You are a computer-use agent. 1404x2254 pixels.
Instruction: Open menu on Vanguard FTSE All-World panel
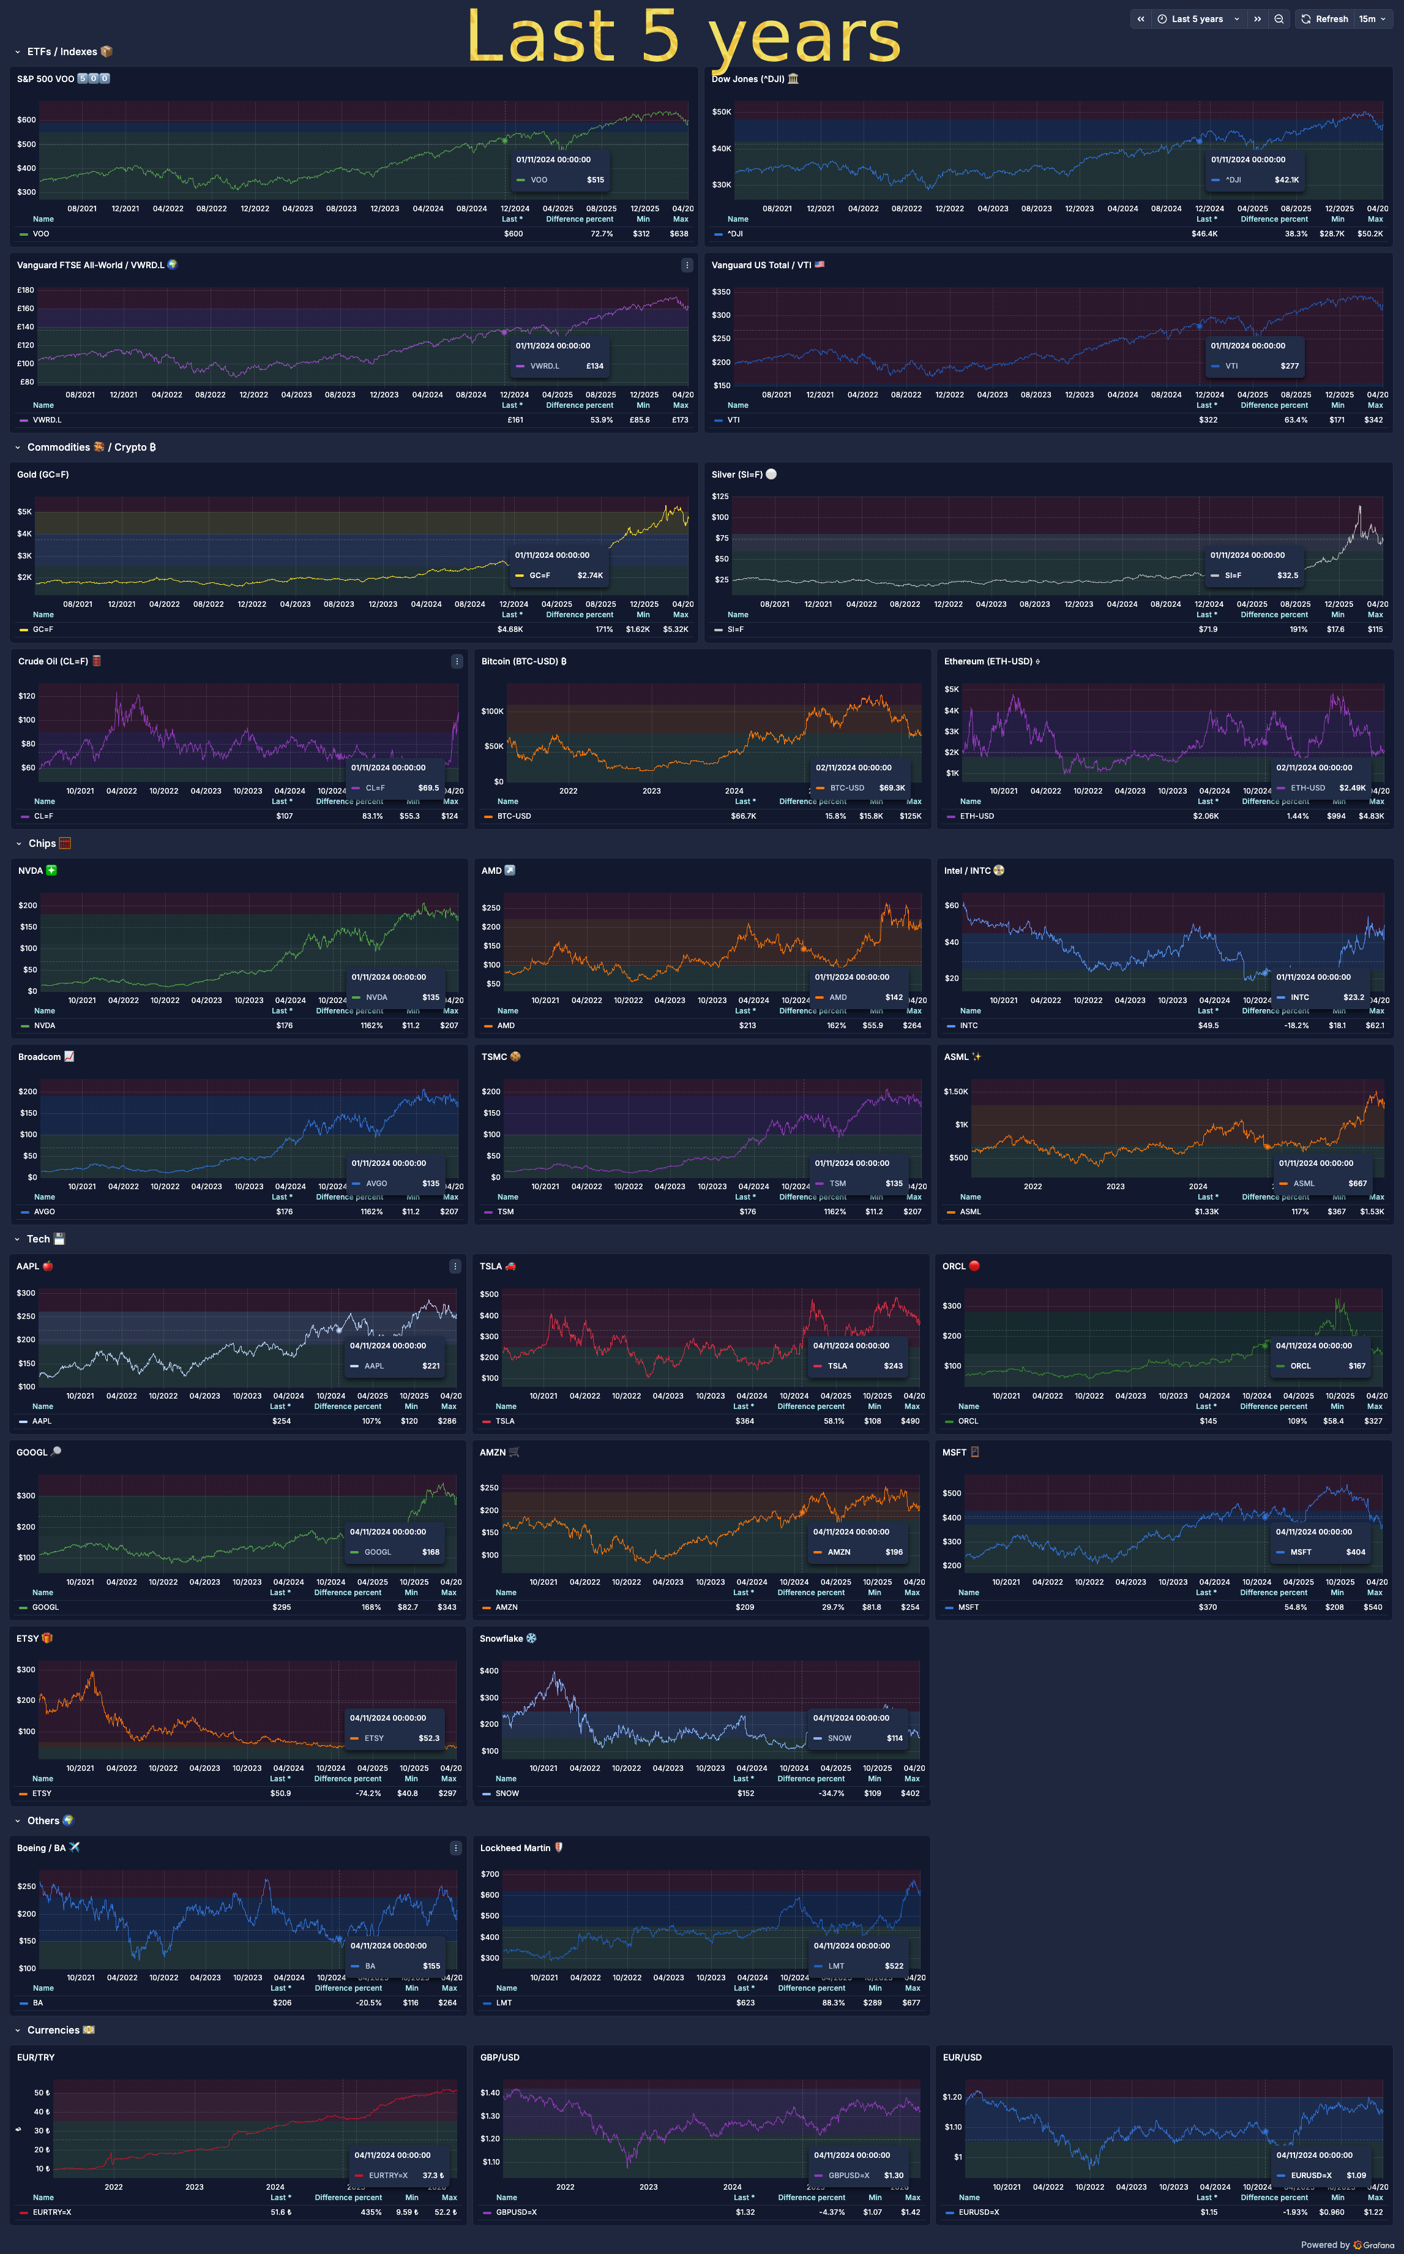[x=686, y=266]
